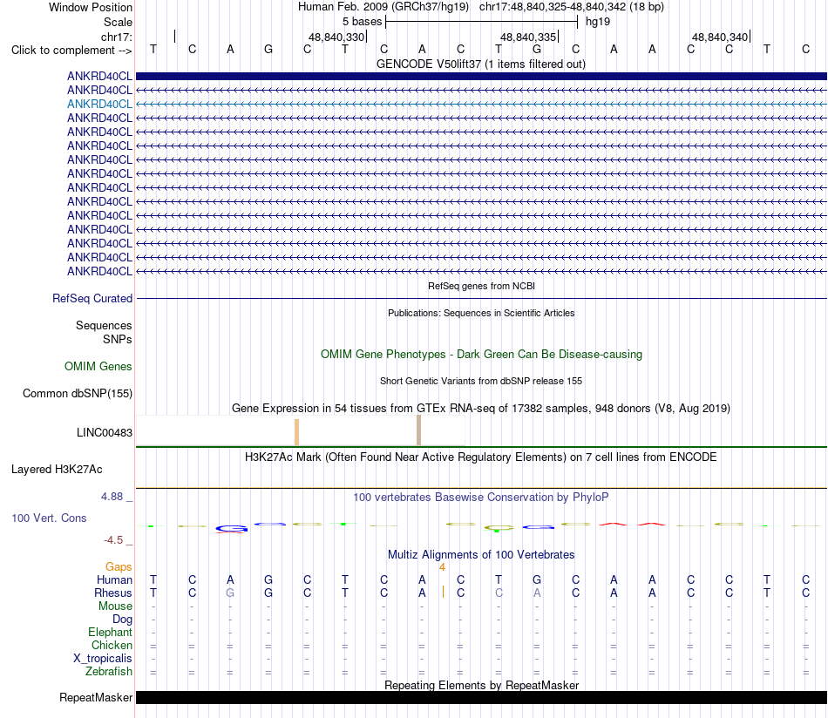Open 'Short Genetic Variants from dbSNP release 155' title
The height and width of the screenshot is (718, 828).
(481, 381)
